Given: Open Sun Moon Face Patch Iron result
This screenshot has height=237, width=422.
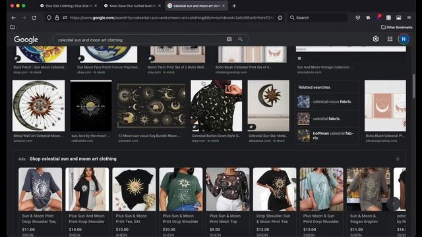Looking at the screenshot, I should click(108, 54).
